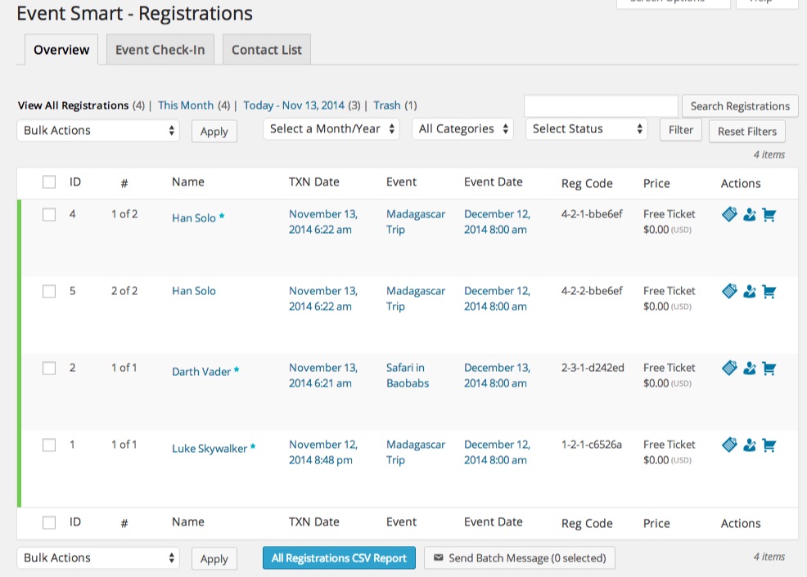Screen dimensions: 807x577
Task: Click the Reg Code column header at top
Action: tap(587, 183)
